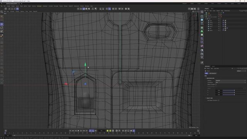Toggle the X axis lock
Viewport: 247px width, 139px height.
point(9,9)
